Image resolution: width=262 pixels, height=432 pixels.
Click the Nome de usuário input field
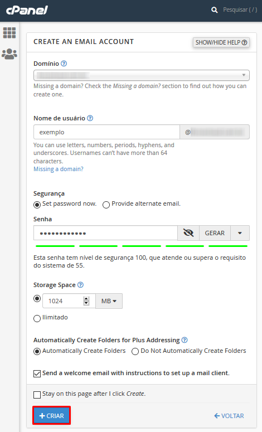click(x=106, y=132)
